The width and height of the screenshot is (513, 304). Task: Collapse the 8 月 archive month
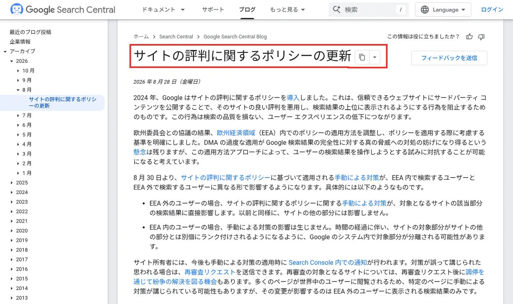pyautogui.click(x=18, y=90)
